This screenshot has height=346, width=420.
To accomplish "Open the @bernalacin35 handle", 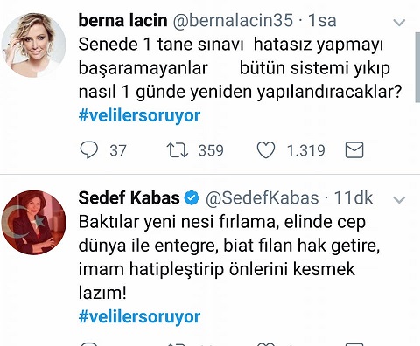I will 233,20.
